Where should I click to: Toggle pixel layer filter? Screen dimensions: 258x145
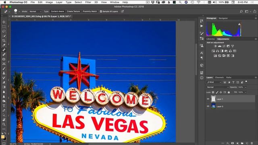225,82
